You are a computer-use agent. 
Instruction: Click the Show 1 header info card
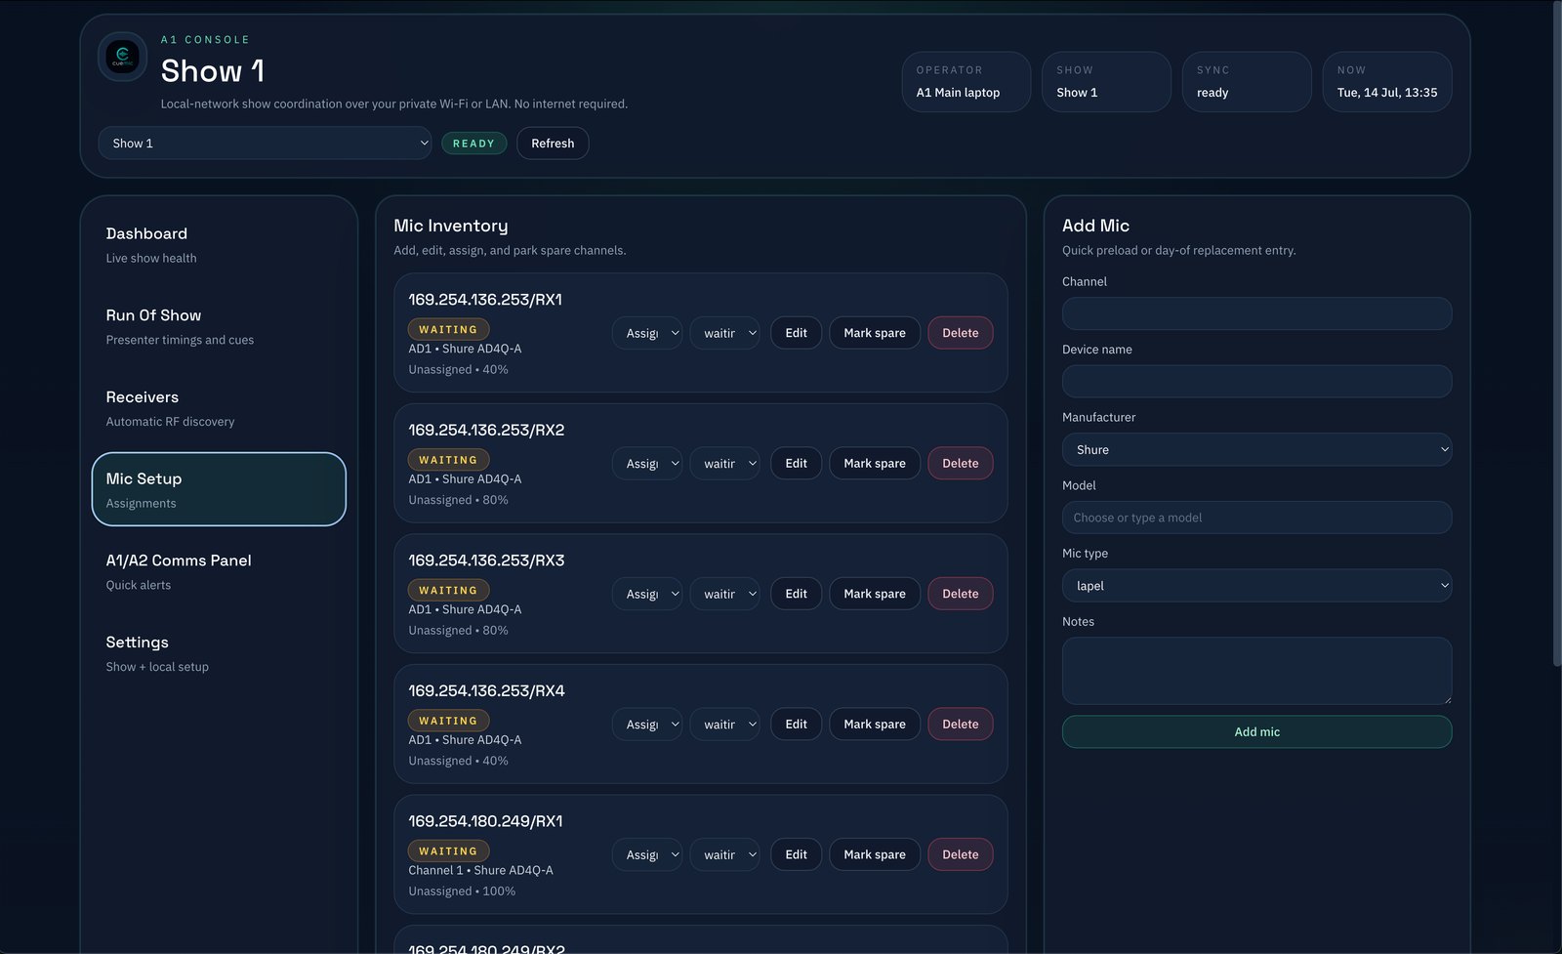pos(1106,82)
